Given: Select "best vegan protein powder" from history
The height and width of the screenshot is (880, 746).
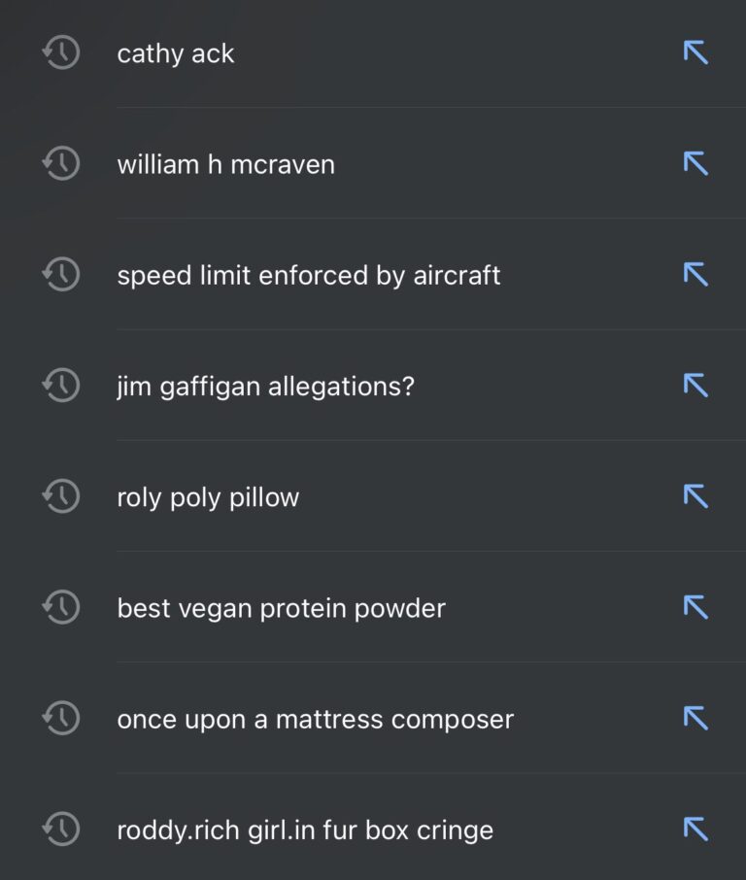Looking at the screenshot, I should (x=281, y=608).
